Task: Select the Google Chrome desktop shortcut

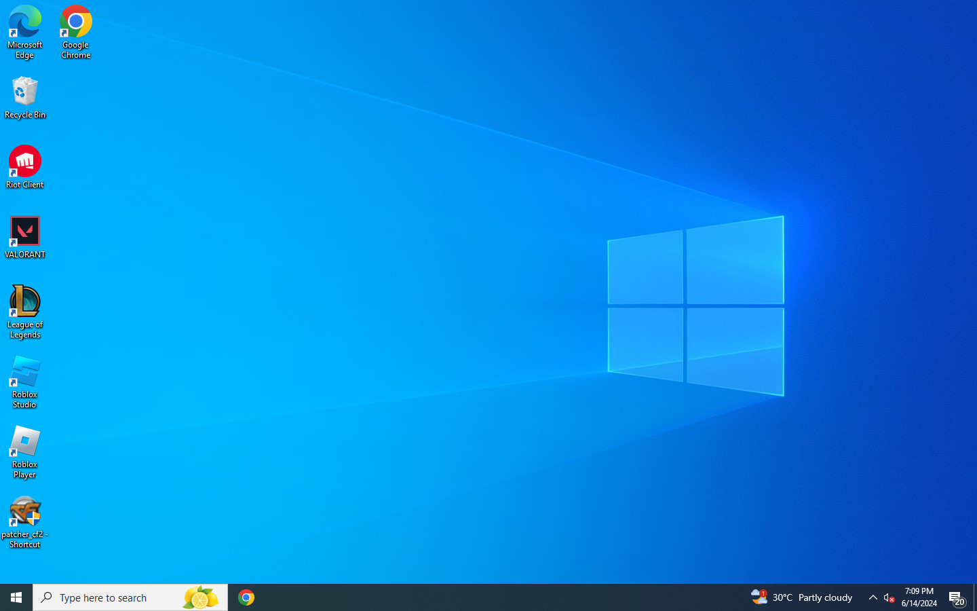Action: [x=76, y=32]
